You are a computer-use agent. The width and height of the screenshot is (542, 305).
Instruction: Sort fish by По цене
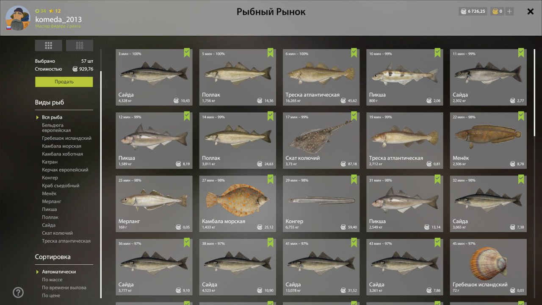51,296
